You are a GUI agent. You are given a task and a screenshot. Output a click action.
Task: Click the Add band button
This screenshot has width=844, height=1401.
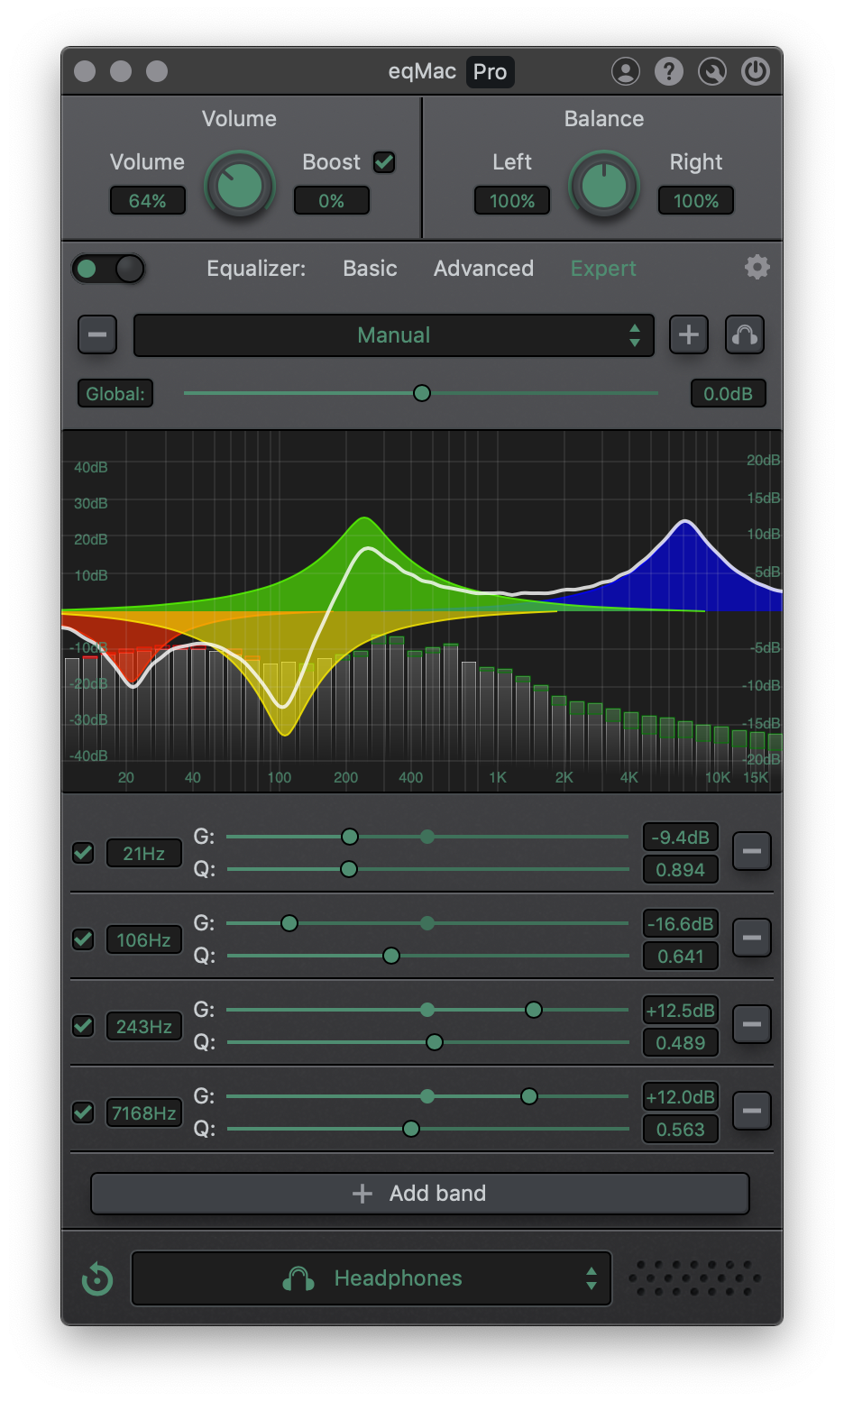click(420, 1194)
